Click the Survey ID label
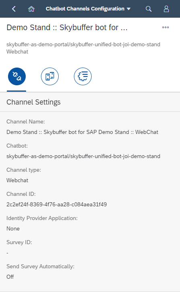Image resolution: width=180 pixels, height=292 pixels. [x=19, y=242]
